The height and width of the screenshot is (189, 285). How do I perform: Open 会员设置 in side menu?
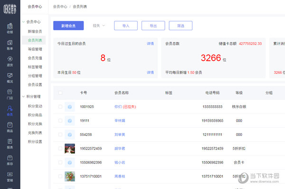(x=35, y=85)
